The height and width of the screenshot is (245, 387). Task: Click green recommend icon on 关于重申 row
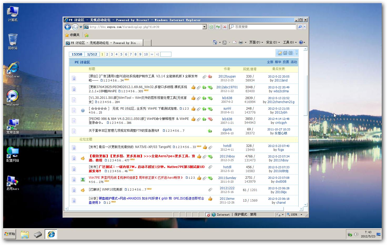click(210, 131)
